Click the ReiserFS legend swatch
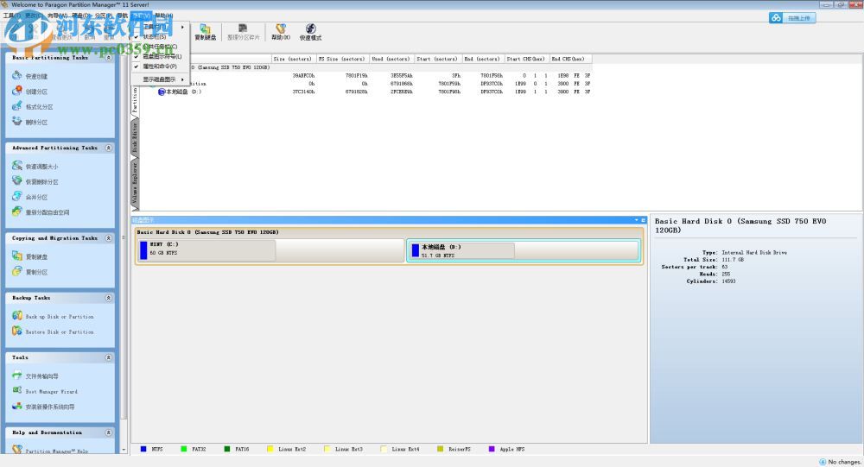 440,449
